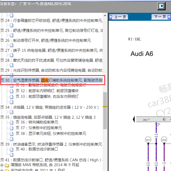Click blank document icon above page 41
The height and width of the screenshot is (171, 171).
click(11, 155)
